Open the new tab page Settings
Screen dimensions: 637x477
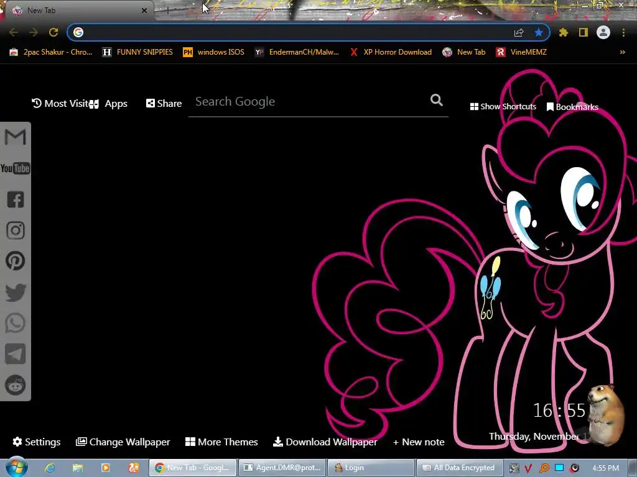click(37, 442)
